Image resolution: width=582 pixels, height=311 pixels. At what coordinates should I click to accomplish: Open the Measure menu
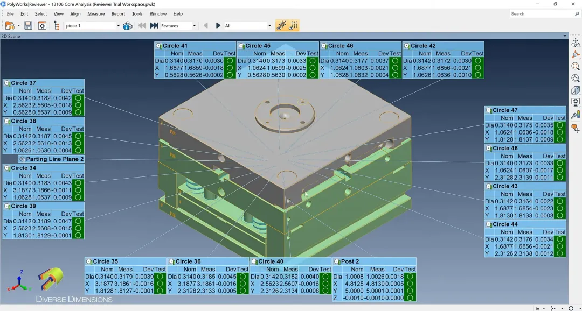[96, 13]
